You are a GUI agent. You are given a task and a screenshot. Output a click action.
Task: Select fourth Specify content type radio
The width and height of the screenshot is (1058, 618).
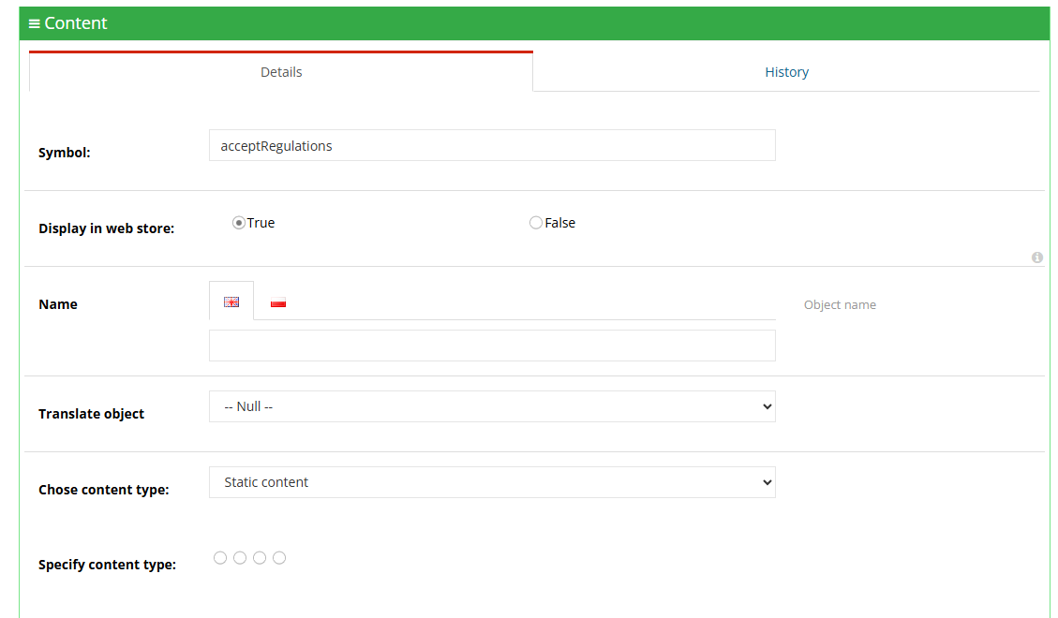[x=279, y=557]
